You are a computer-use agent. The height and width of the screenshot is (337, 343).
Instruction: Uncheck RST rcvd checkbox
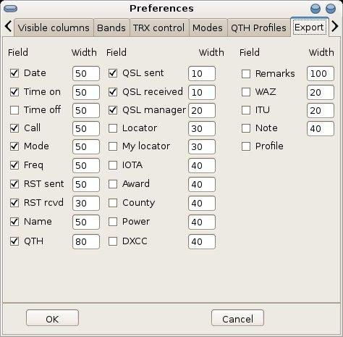pyautogui.click(x=14, y=203)
